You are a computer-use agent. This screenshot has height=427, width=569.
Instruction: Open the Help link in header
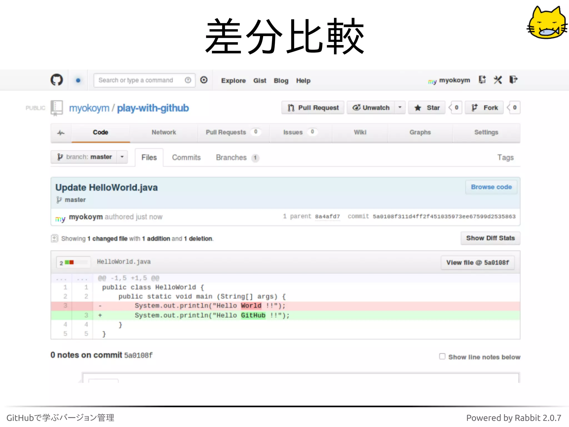tap(303, 81)
